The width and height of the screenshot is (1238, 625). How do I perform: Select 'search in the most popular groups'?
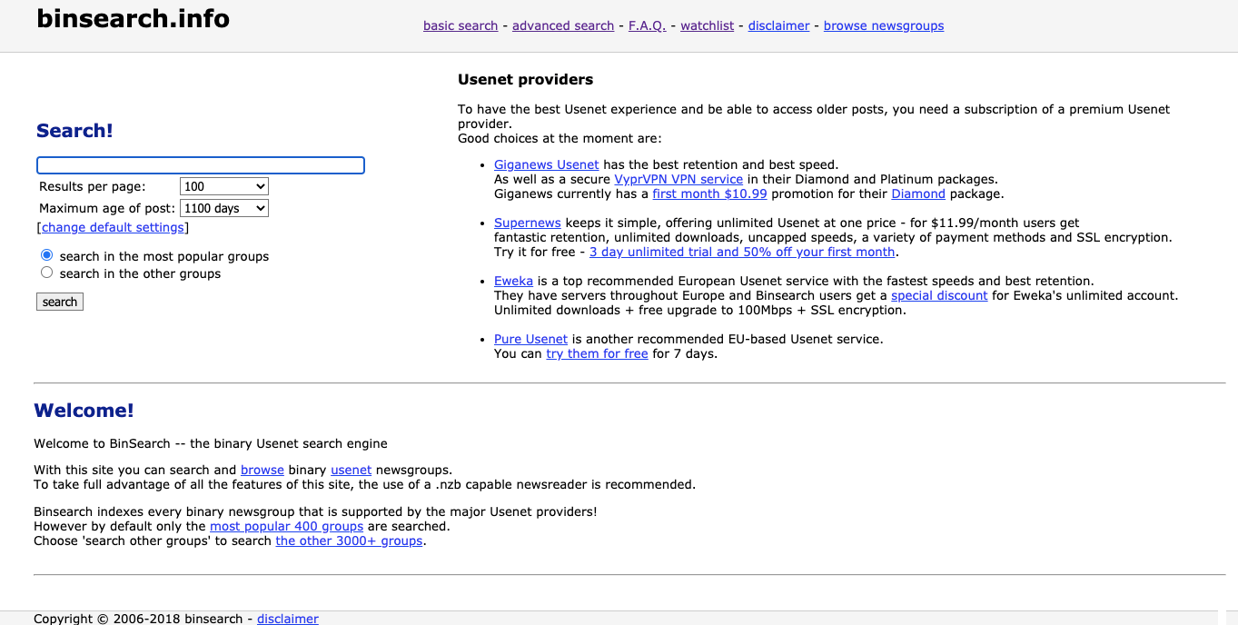(46, 254)
